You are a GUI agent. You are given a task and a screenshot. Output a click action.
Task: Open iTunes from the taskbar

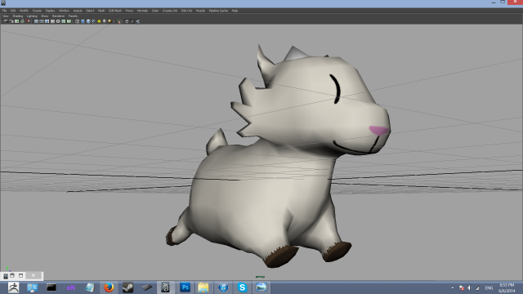[x=223, y=287]
